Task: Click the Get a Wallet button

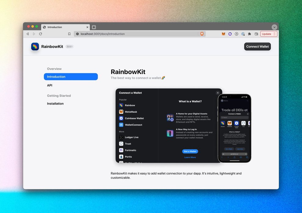Action: click(x=190, y=152)
